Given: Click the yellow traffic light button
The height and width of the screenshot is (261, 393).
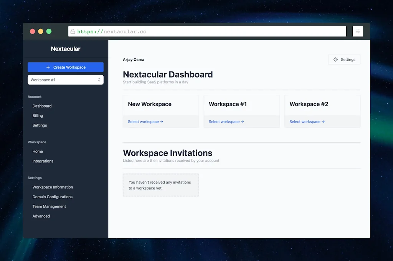Looking at the screenshot, I should point(41,31).
